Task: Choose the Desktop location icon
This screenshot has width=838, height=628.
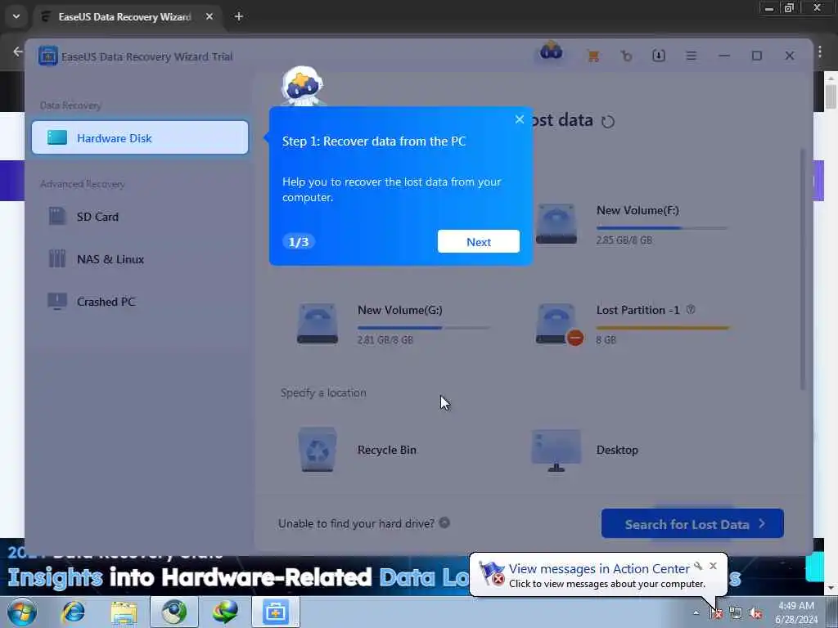Action: 556,451
